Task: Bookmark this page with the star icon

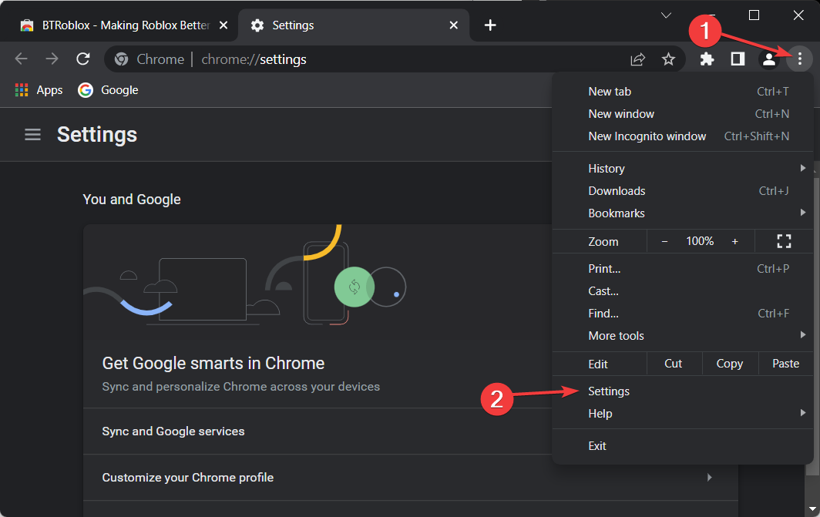Action: pyautogui.click(x=668, y=59)
